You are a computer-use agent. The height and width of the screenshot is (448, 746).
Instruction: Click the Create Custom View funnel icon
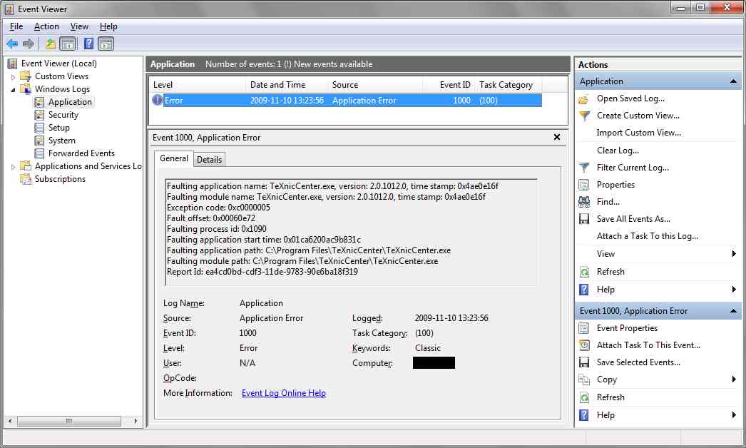coord(584,116)
